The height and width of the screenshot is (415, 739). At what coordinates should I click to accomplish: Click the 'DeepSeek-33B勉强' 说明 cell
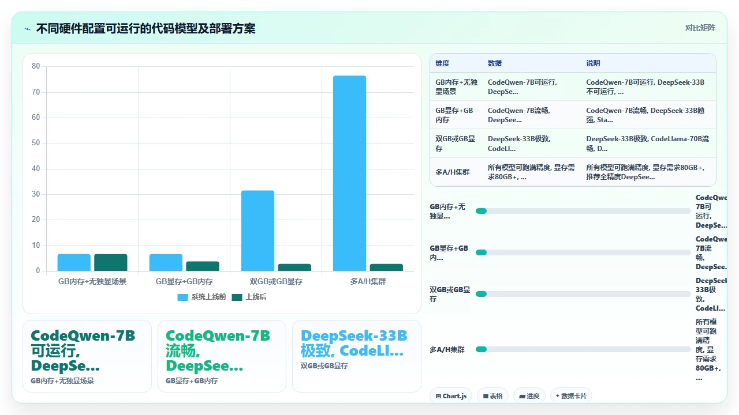tap(648, 115)
